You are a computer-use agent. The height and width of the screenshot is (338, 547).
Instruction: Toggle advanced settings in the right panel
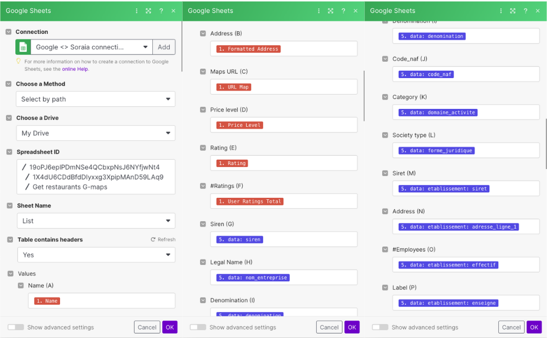(380, 327)
